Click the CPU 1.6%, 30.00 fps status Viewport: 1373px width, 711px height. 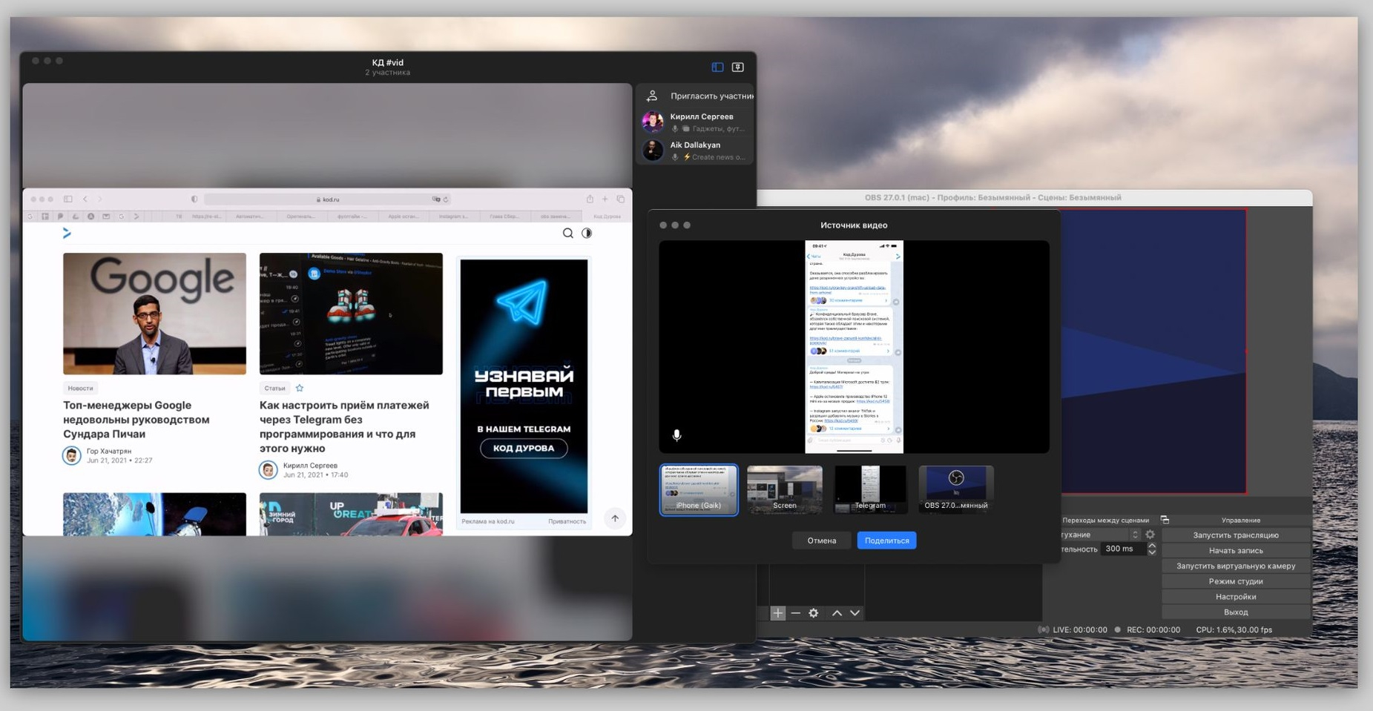coord(1234,630)
